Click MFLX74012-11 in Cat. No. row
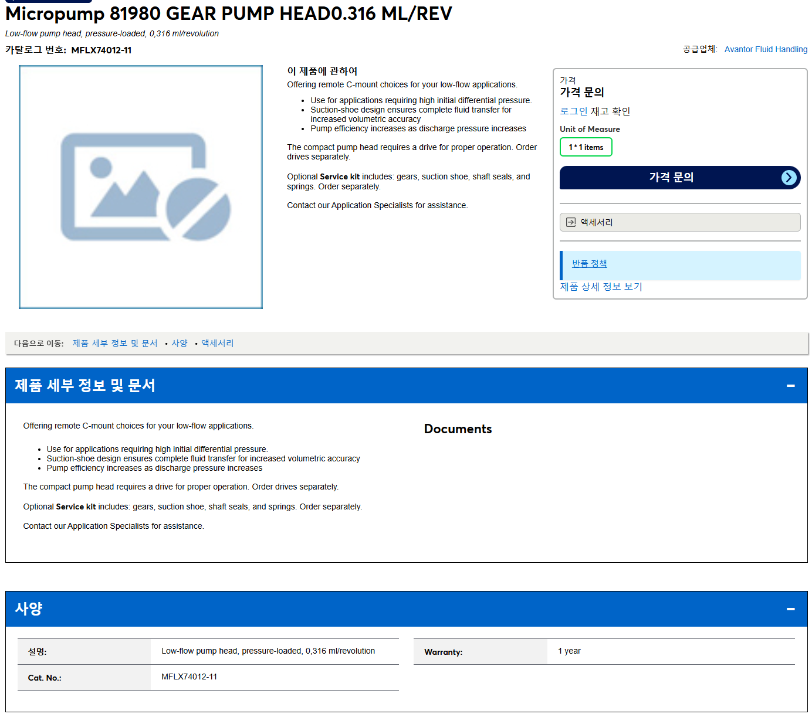This screenshot has width=812, height=724. click(189, 677)
